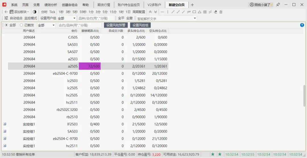Click the first green star status icon

213,154
